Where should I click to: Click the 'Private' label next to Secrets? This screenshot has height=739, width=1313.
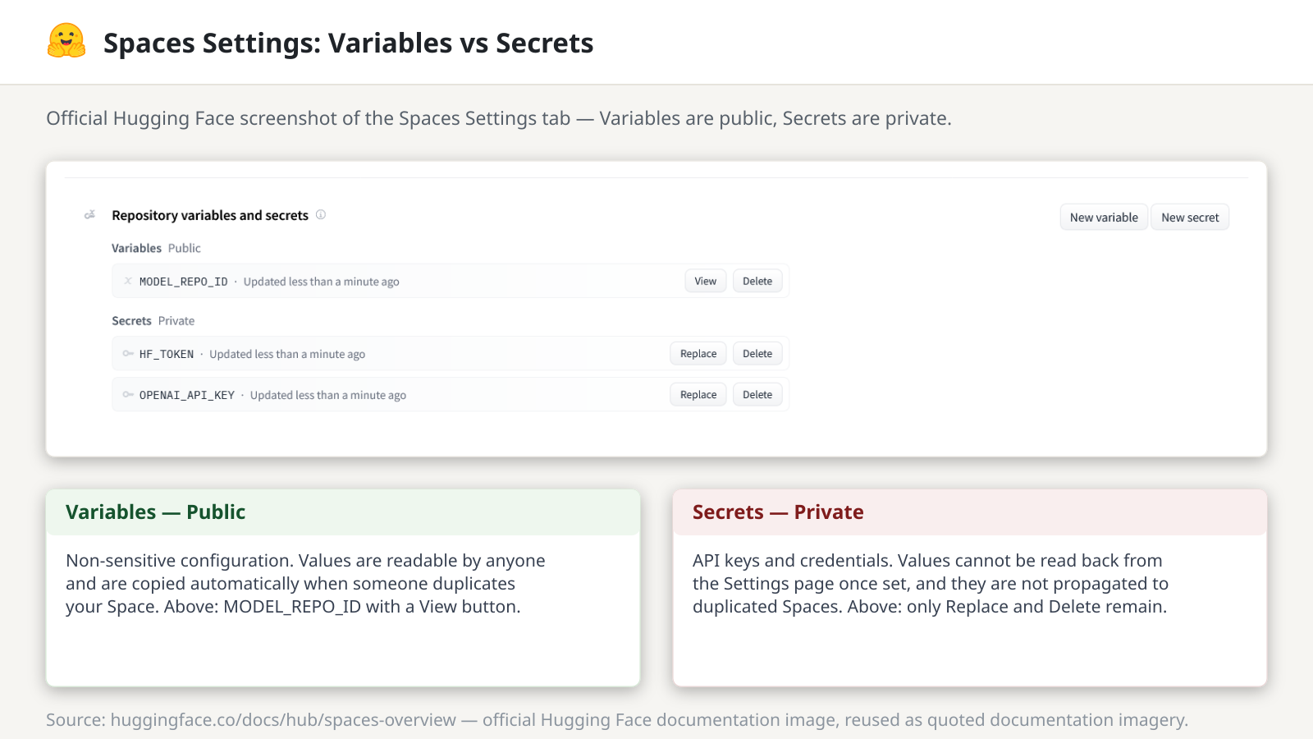coord(176,321)
